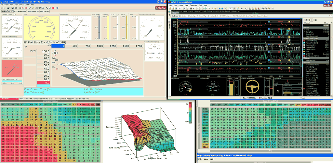The height and width of the screenshot is (163, 333).
Task: Click the wrench icon beside the RPM axis row
Action: (26, 46)
